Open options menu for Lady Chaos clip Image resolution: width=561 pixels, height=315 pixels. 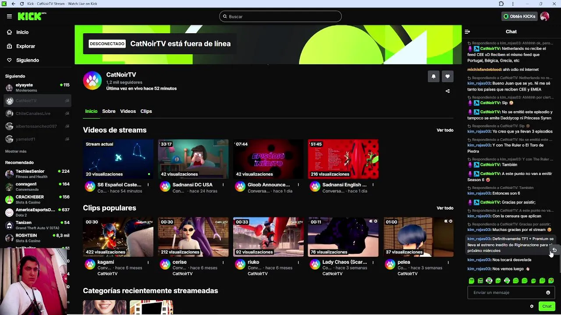(373, 262)
